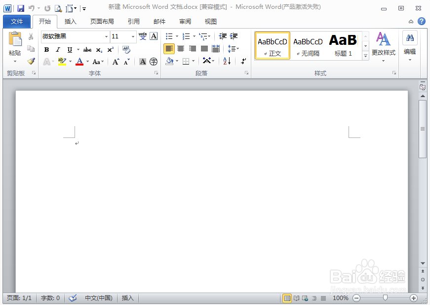Viewport: 430px width, 305px height.
Task: Set center paragraph alignment
Action: [x=181, y=49]
